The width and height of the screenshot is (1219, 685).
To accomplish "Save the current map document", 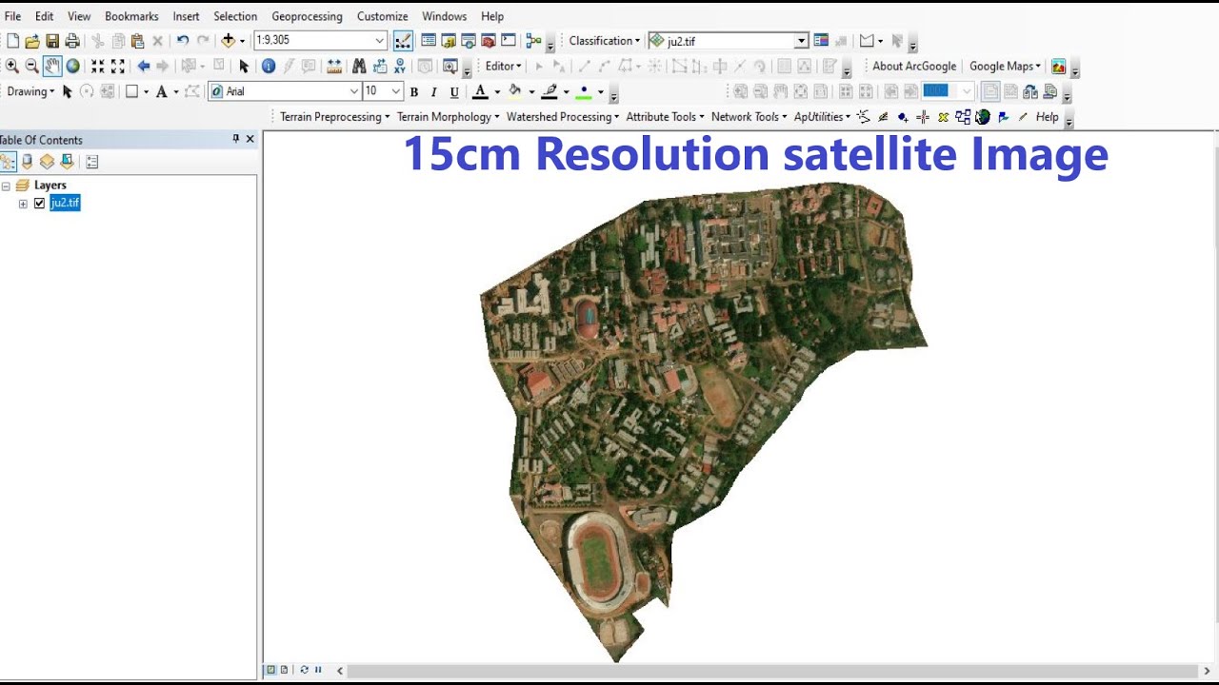I will 52,41.
